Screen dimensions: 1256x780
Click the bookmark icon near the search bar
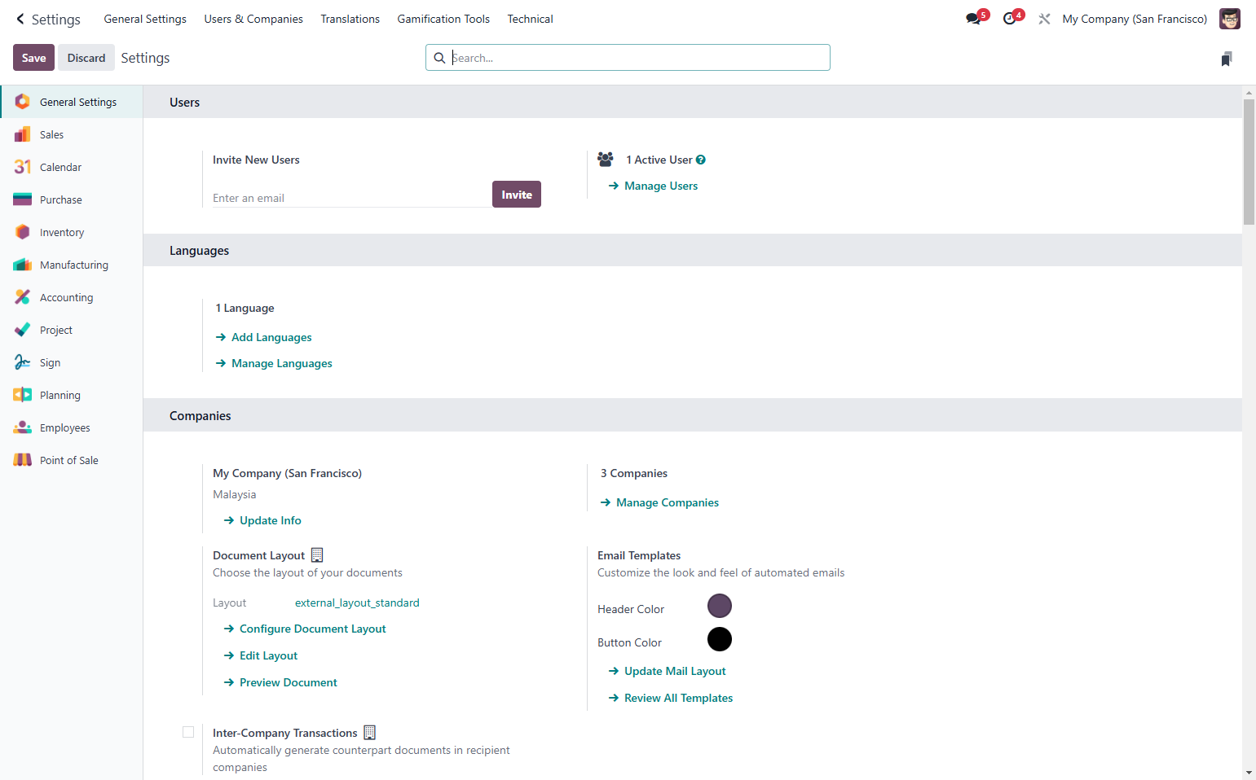click(x=1227, y=59)
